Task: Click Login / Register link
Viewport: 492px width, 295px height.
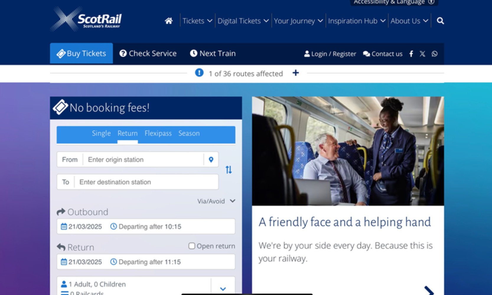Action: click(330, 54)
